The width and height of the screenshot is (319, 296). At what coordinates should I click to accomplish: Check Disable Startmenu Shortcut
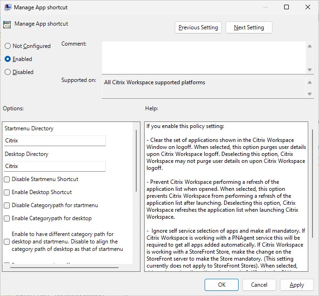tap(7, 179)
